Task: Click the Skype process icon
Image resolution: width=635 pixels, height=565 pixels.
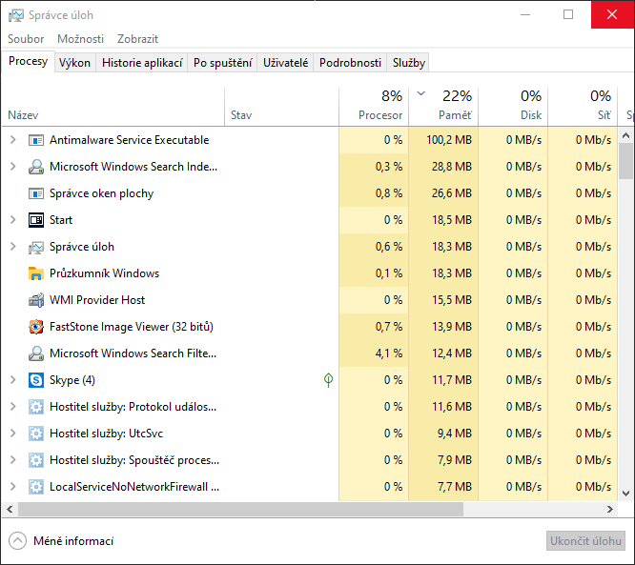Action: pyautogui.click(x=36, y=380)
